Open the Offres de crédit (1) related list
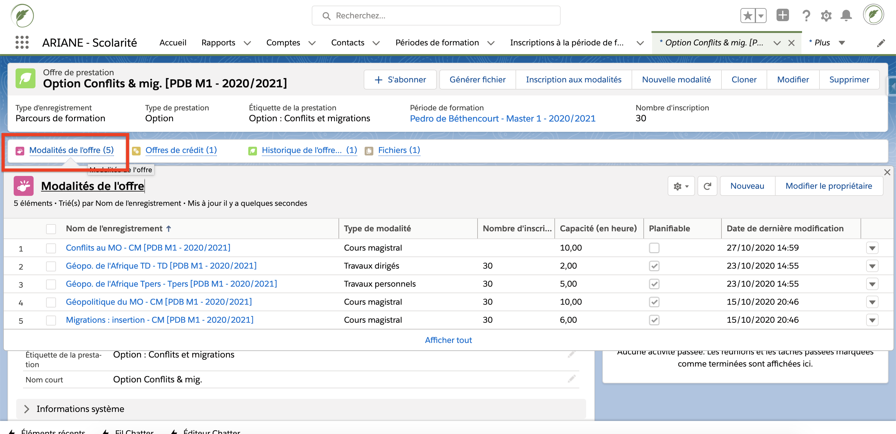The width and height of the screenshot is (896, 434). (181, 150)
